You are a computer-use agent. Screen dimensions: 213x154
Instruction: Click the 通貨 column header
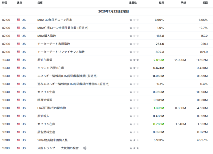[19, 3]
